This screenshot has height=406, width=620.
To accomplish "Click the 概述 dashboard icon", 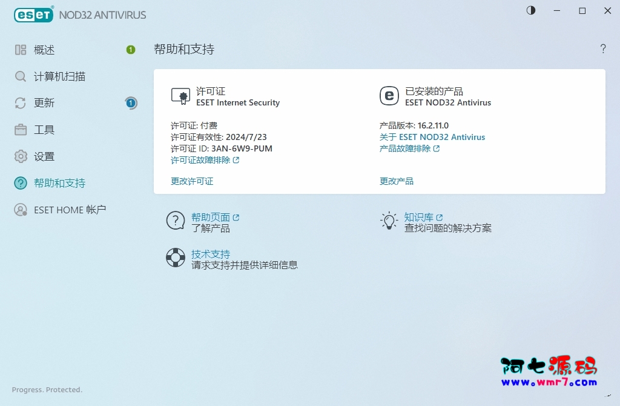I will 21,50.
